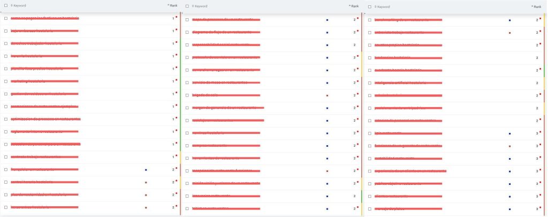Click red dot beside rank in 'marketing hostelería' row
Viewport: 548px width, 217px height.
[176, 80]
